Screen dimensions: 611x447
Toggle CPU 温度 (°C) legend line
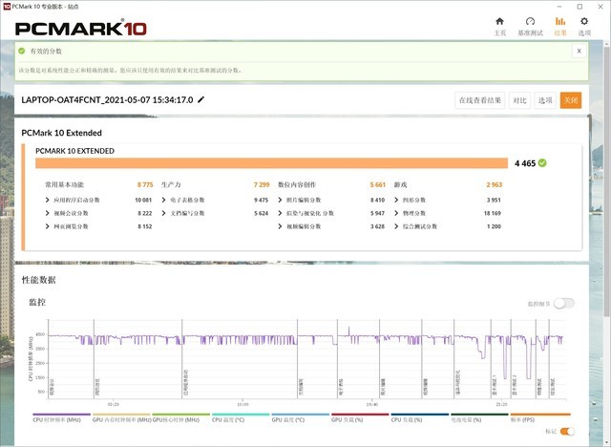(x=241, y=418)
